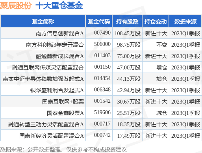Screen dimensions: 202x153
Task: Open fund 南方信息创新混合A
Action: 60,33
